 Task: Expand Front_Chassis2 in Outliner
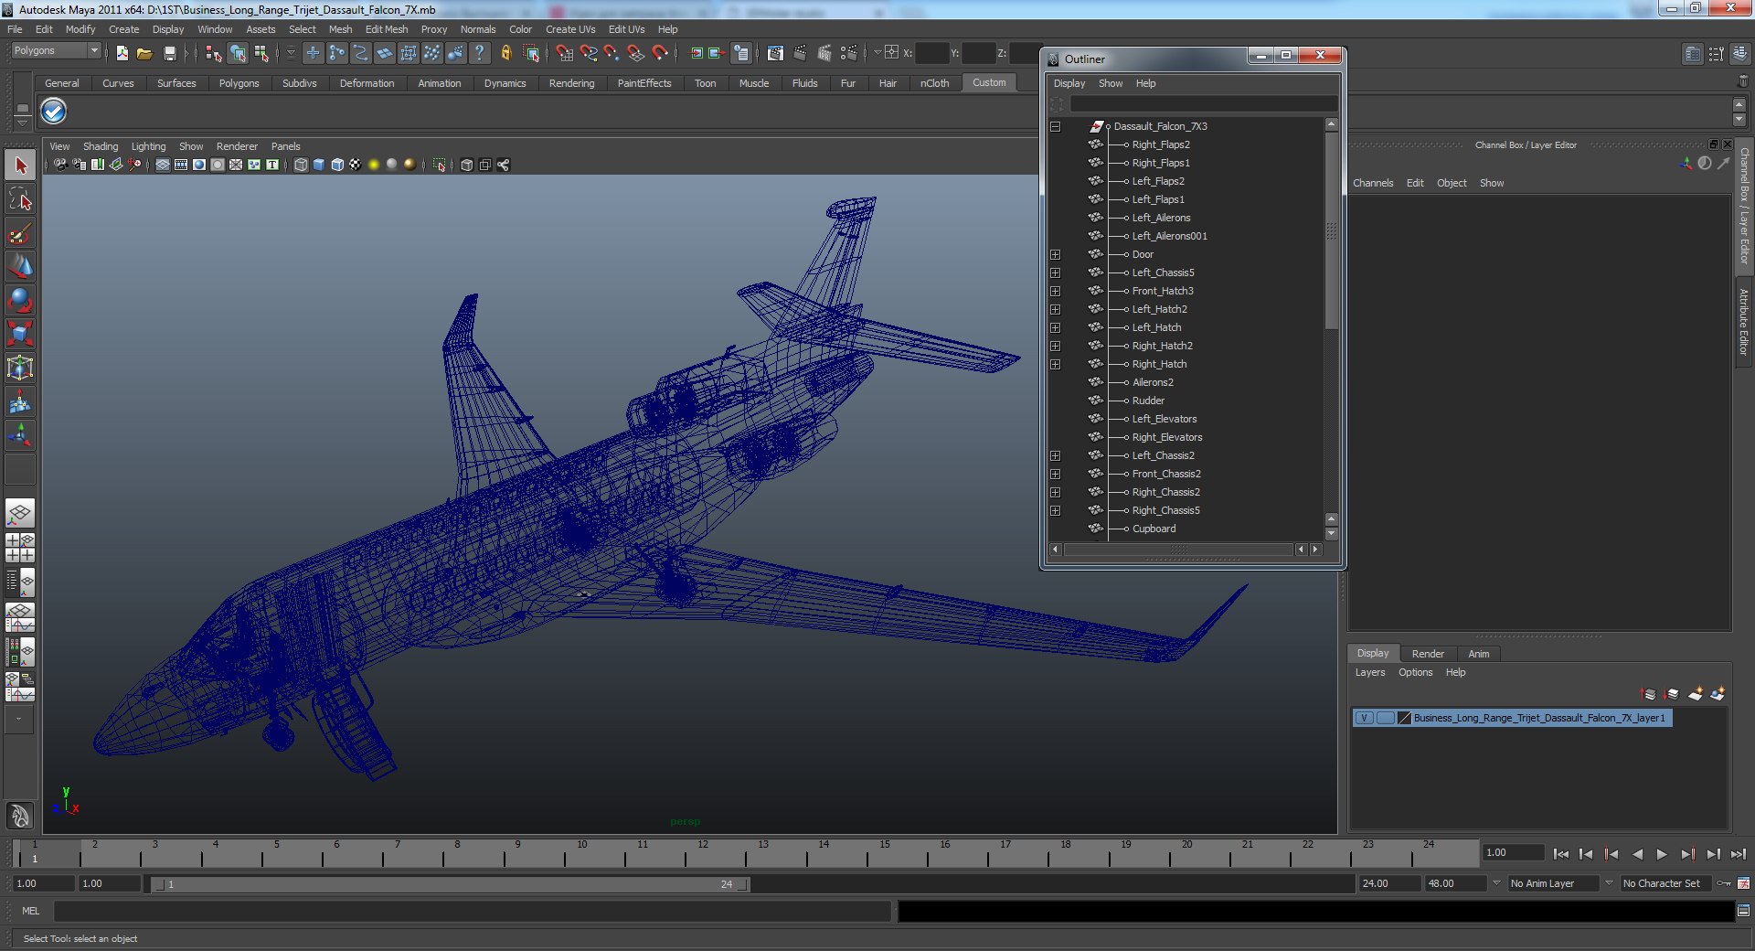[x=1056, y=474]
